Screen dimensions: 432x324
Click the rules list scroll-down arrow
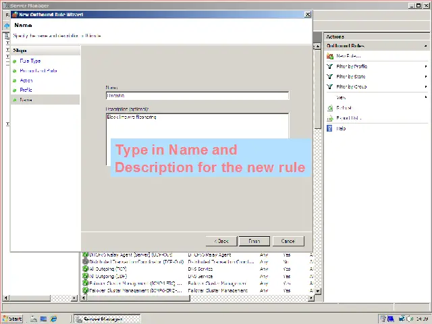[x=318, y=291]
